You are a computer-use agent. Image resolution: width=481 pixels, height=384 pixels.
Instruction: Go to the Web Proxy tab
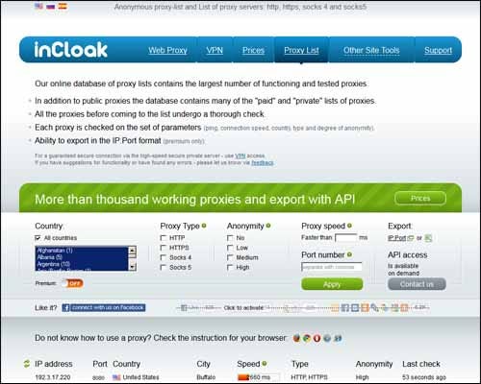click(x=167, y=50)
